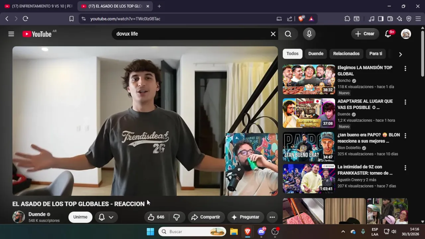Screen dimensions: 425x239
Task: Go back in browser history
Action: pyautogui.click(x=7, y=19)
